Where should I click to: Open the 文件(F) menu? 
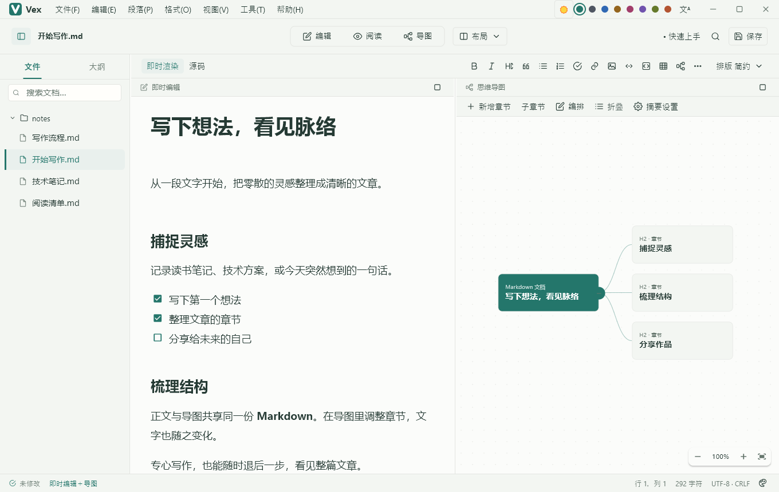click(x=68, y=10)
